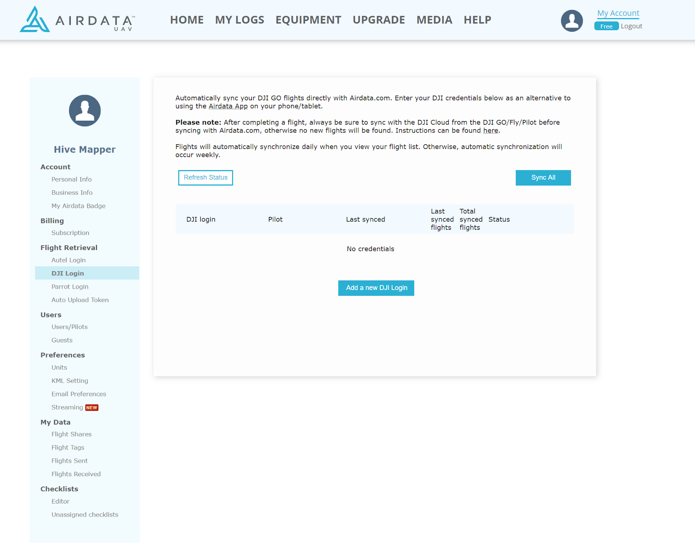Click the bold 'Please note:' text

pos(199,123)
